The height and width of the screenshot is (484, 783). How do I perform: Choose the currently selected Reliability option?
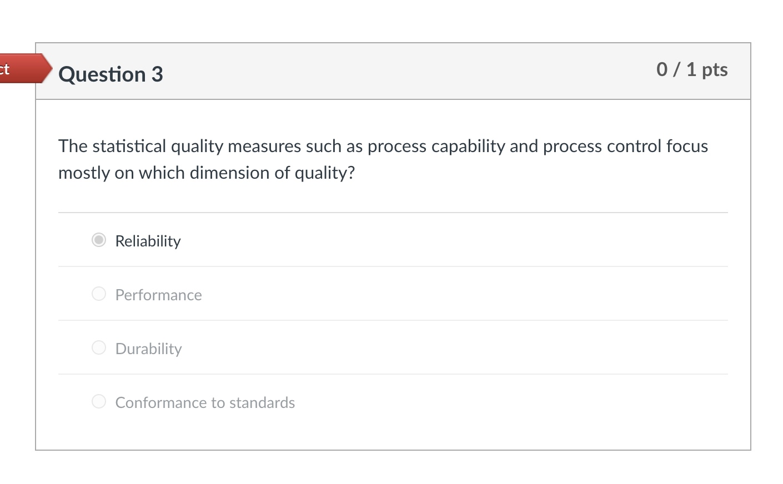(x=98, y=240)
